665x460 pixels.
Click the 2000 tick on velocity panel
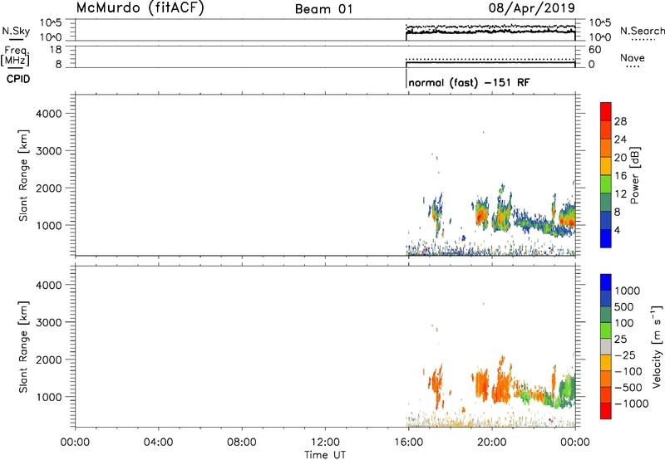[48, 360]
